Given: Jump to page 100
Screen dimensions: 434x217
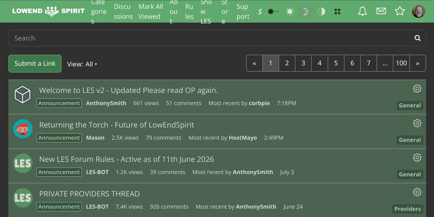Looking at the screenshot, I should pyautogui.click(x=401, y=63).
